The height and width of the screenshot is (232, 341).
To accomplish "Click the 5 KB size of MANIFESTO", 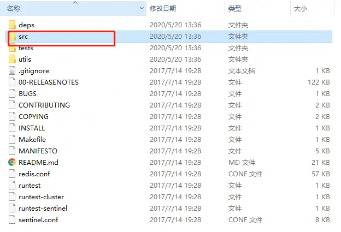I will tap(323, 151).
